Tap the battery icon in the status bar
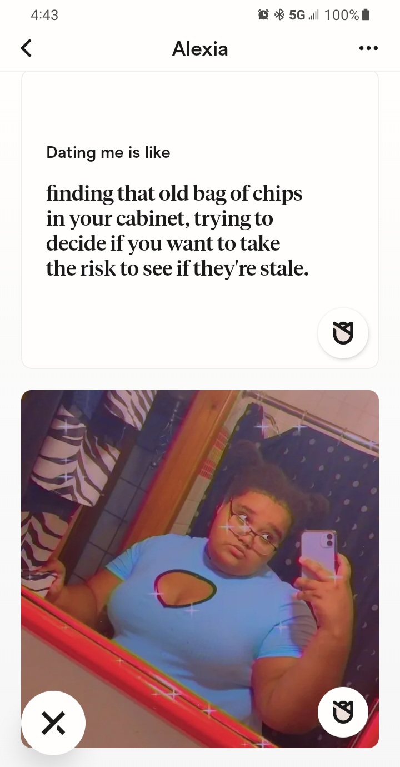 click(365, 15)
